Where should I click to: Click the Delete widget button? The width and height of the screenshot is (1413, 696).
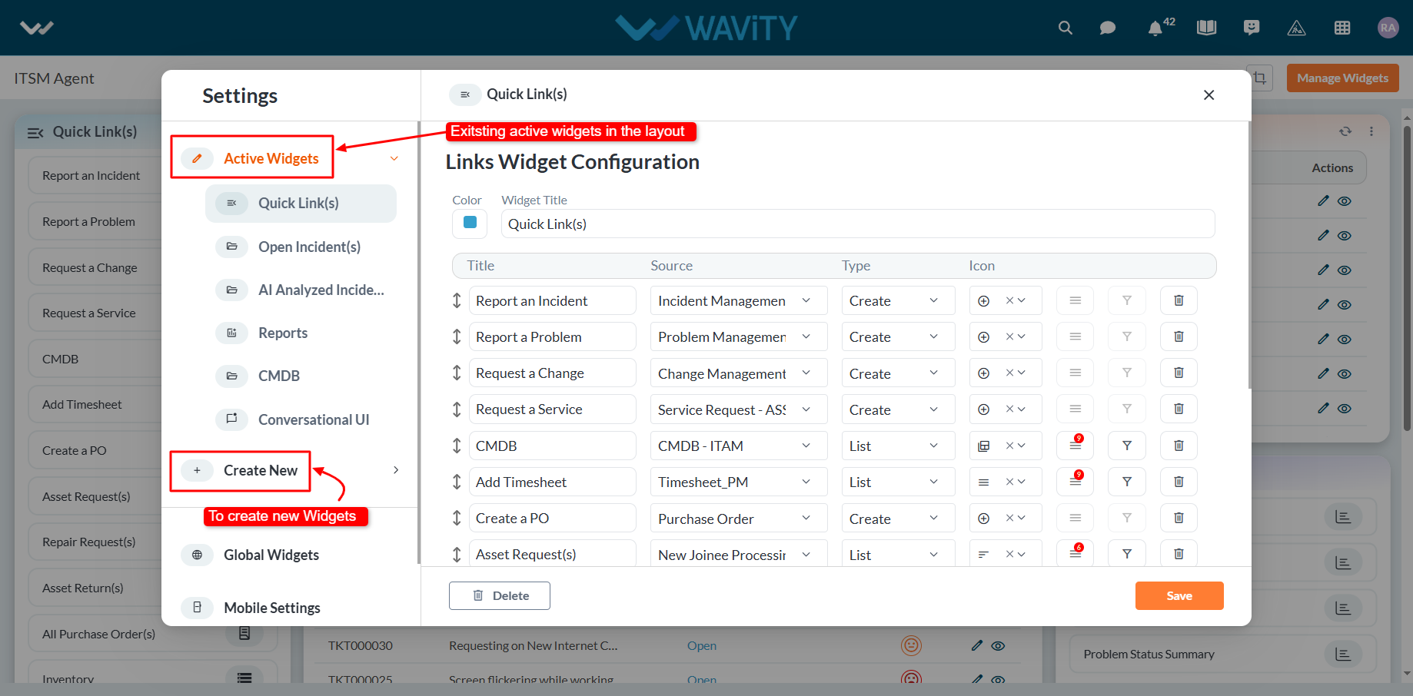[x=500, y=595]
